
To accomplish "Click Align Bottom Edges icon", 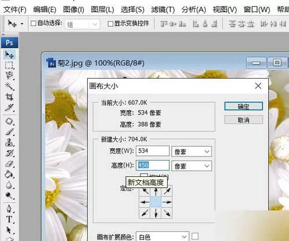I will tap(182, 24).
